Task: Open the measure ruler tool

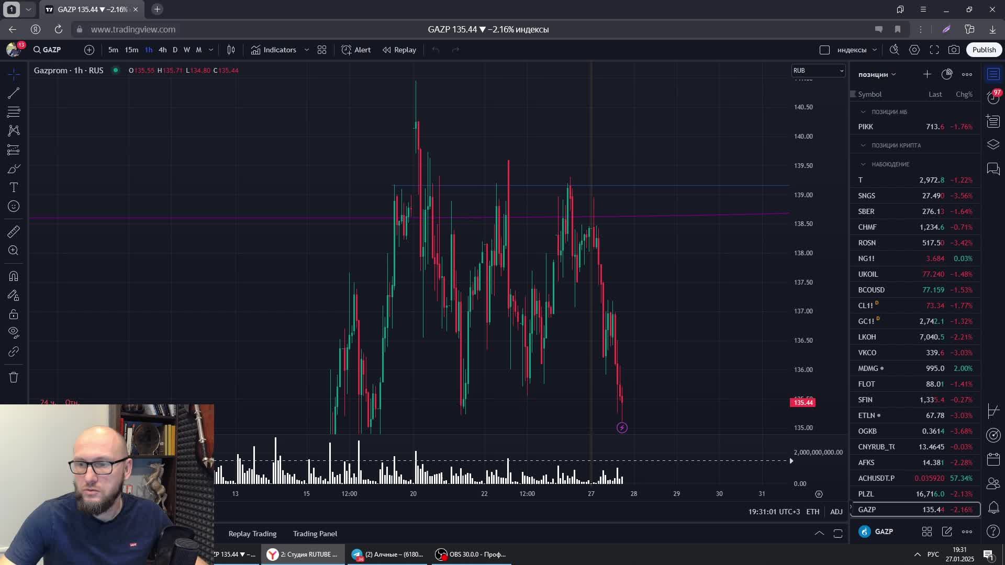Action: [14, 231]
